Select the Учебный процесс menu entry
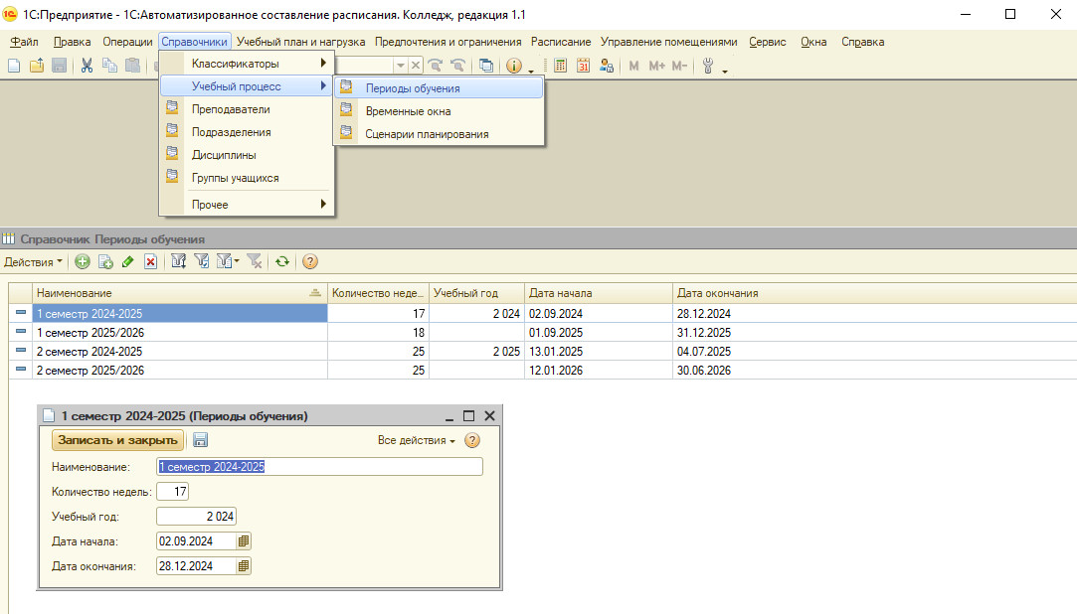 point(248,86)
